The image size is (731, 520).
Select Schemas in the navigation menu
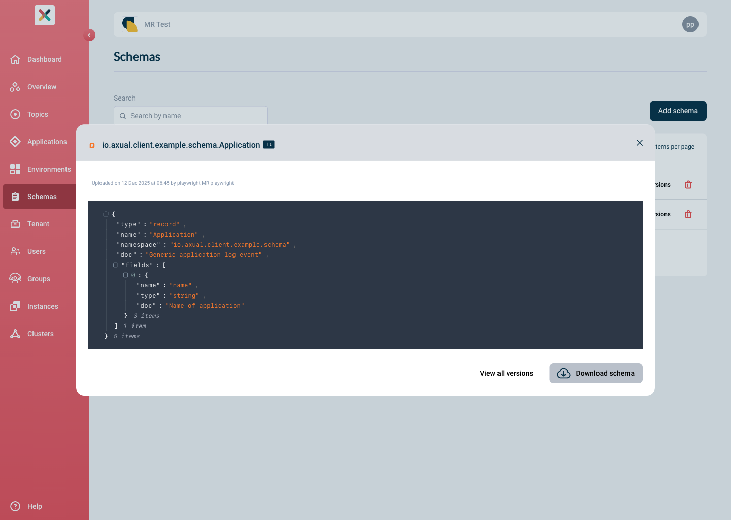(x=42, y=197)
